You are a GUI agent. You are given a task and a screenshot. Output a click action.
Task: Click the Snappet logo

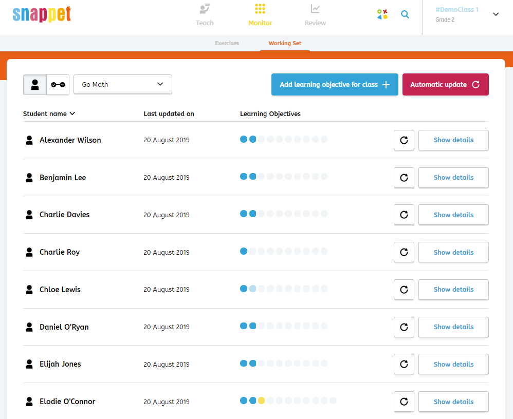[x=42, y=14]
